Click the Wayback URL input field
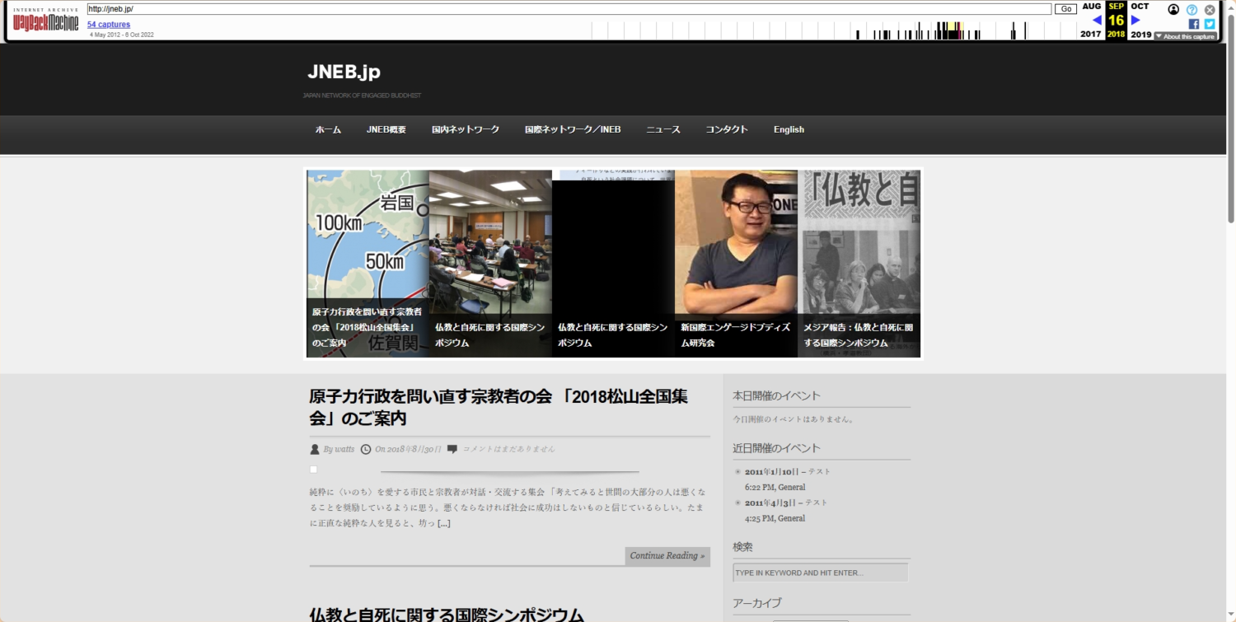The height and width of the screenshot is (622, 1236). [569, 9]
